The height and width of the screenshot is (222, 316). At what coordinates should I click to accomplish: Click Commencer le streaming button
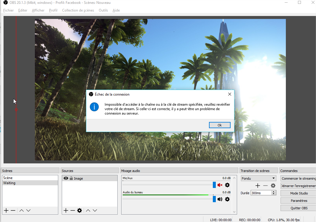click(298, 178)
